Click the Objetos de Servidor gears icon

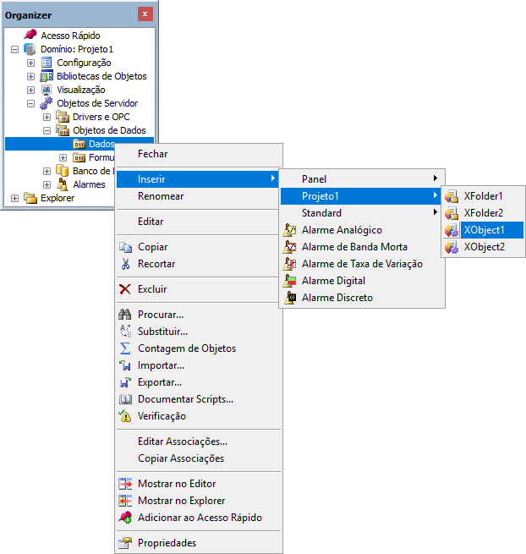[47, 103]
